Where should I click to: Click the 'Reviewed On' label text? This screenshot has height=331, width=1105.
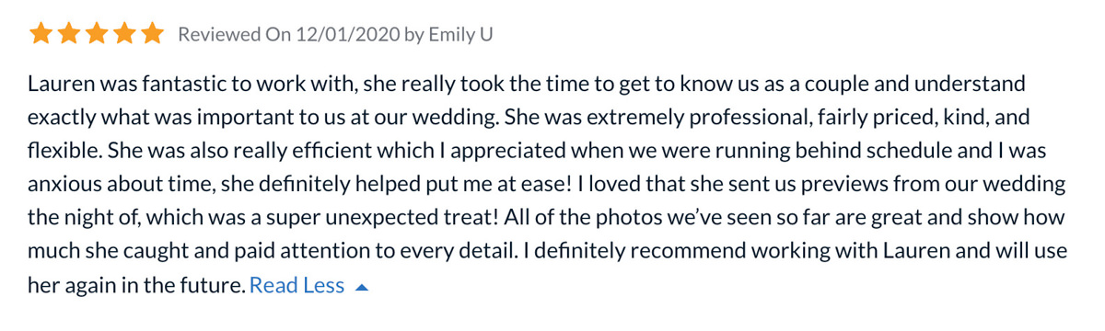[x=234, y=35]
